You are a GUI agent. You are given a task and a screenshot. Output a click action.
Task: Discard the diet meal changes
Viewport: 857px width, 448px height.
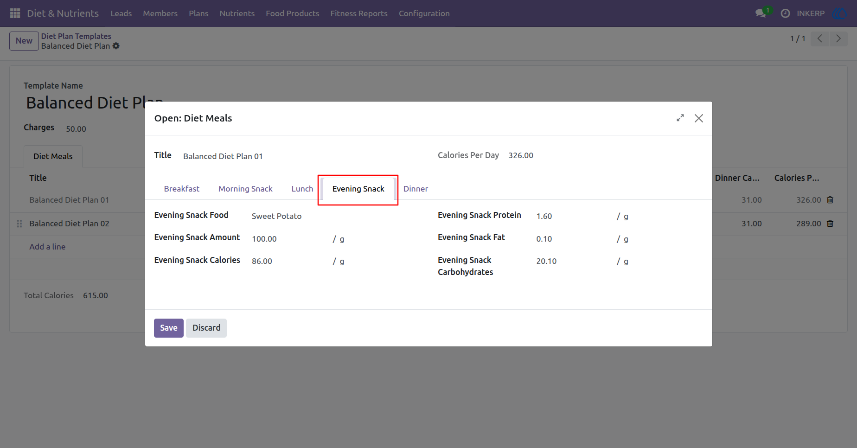[x=206, y=328]
